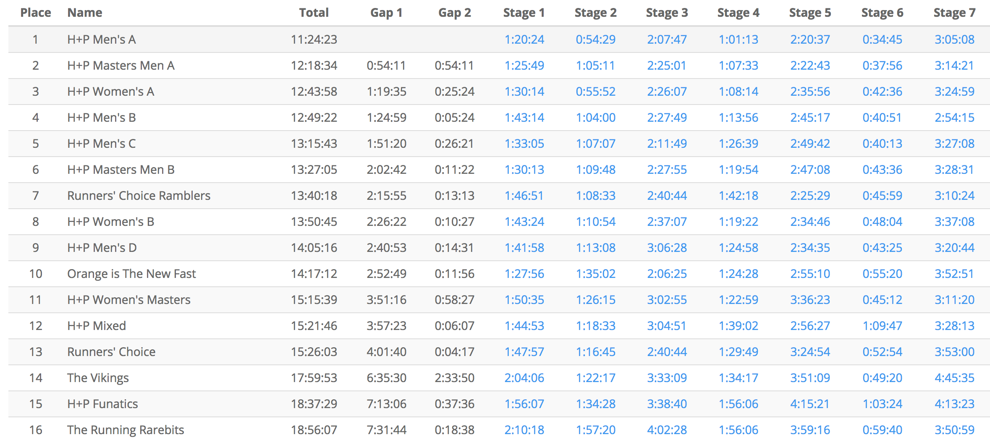The width and height of the screenshot is (990, 440).
Task: Open H+P Funatics Stage 5 time 4:15:21
Action: point(810,404)
